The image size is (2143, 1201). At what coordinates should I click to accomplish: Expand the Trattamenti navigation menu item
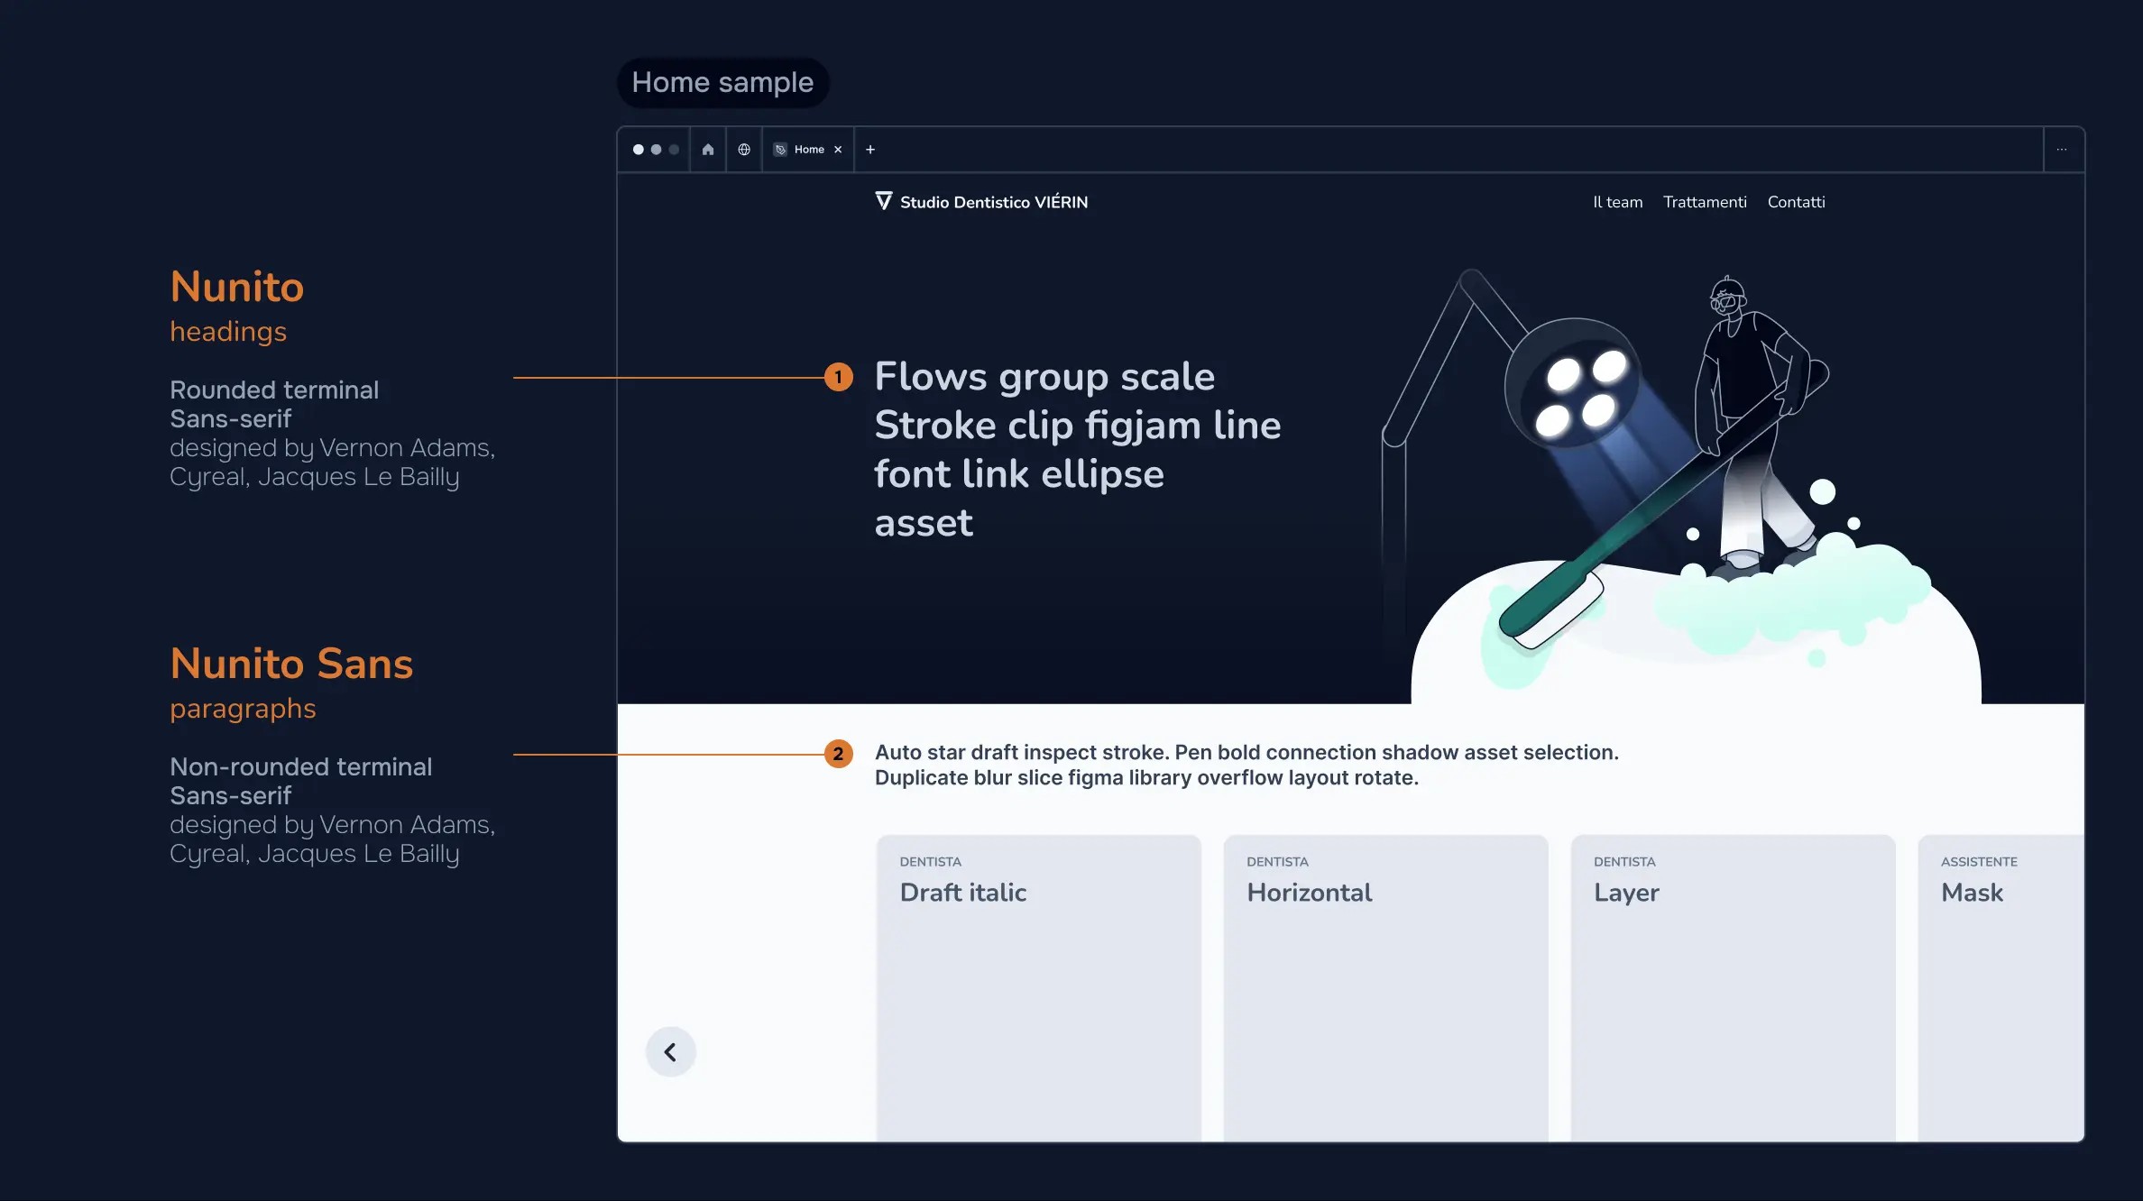point(1705,202)
